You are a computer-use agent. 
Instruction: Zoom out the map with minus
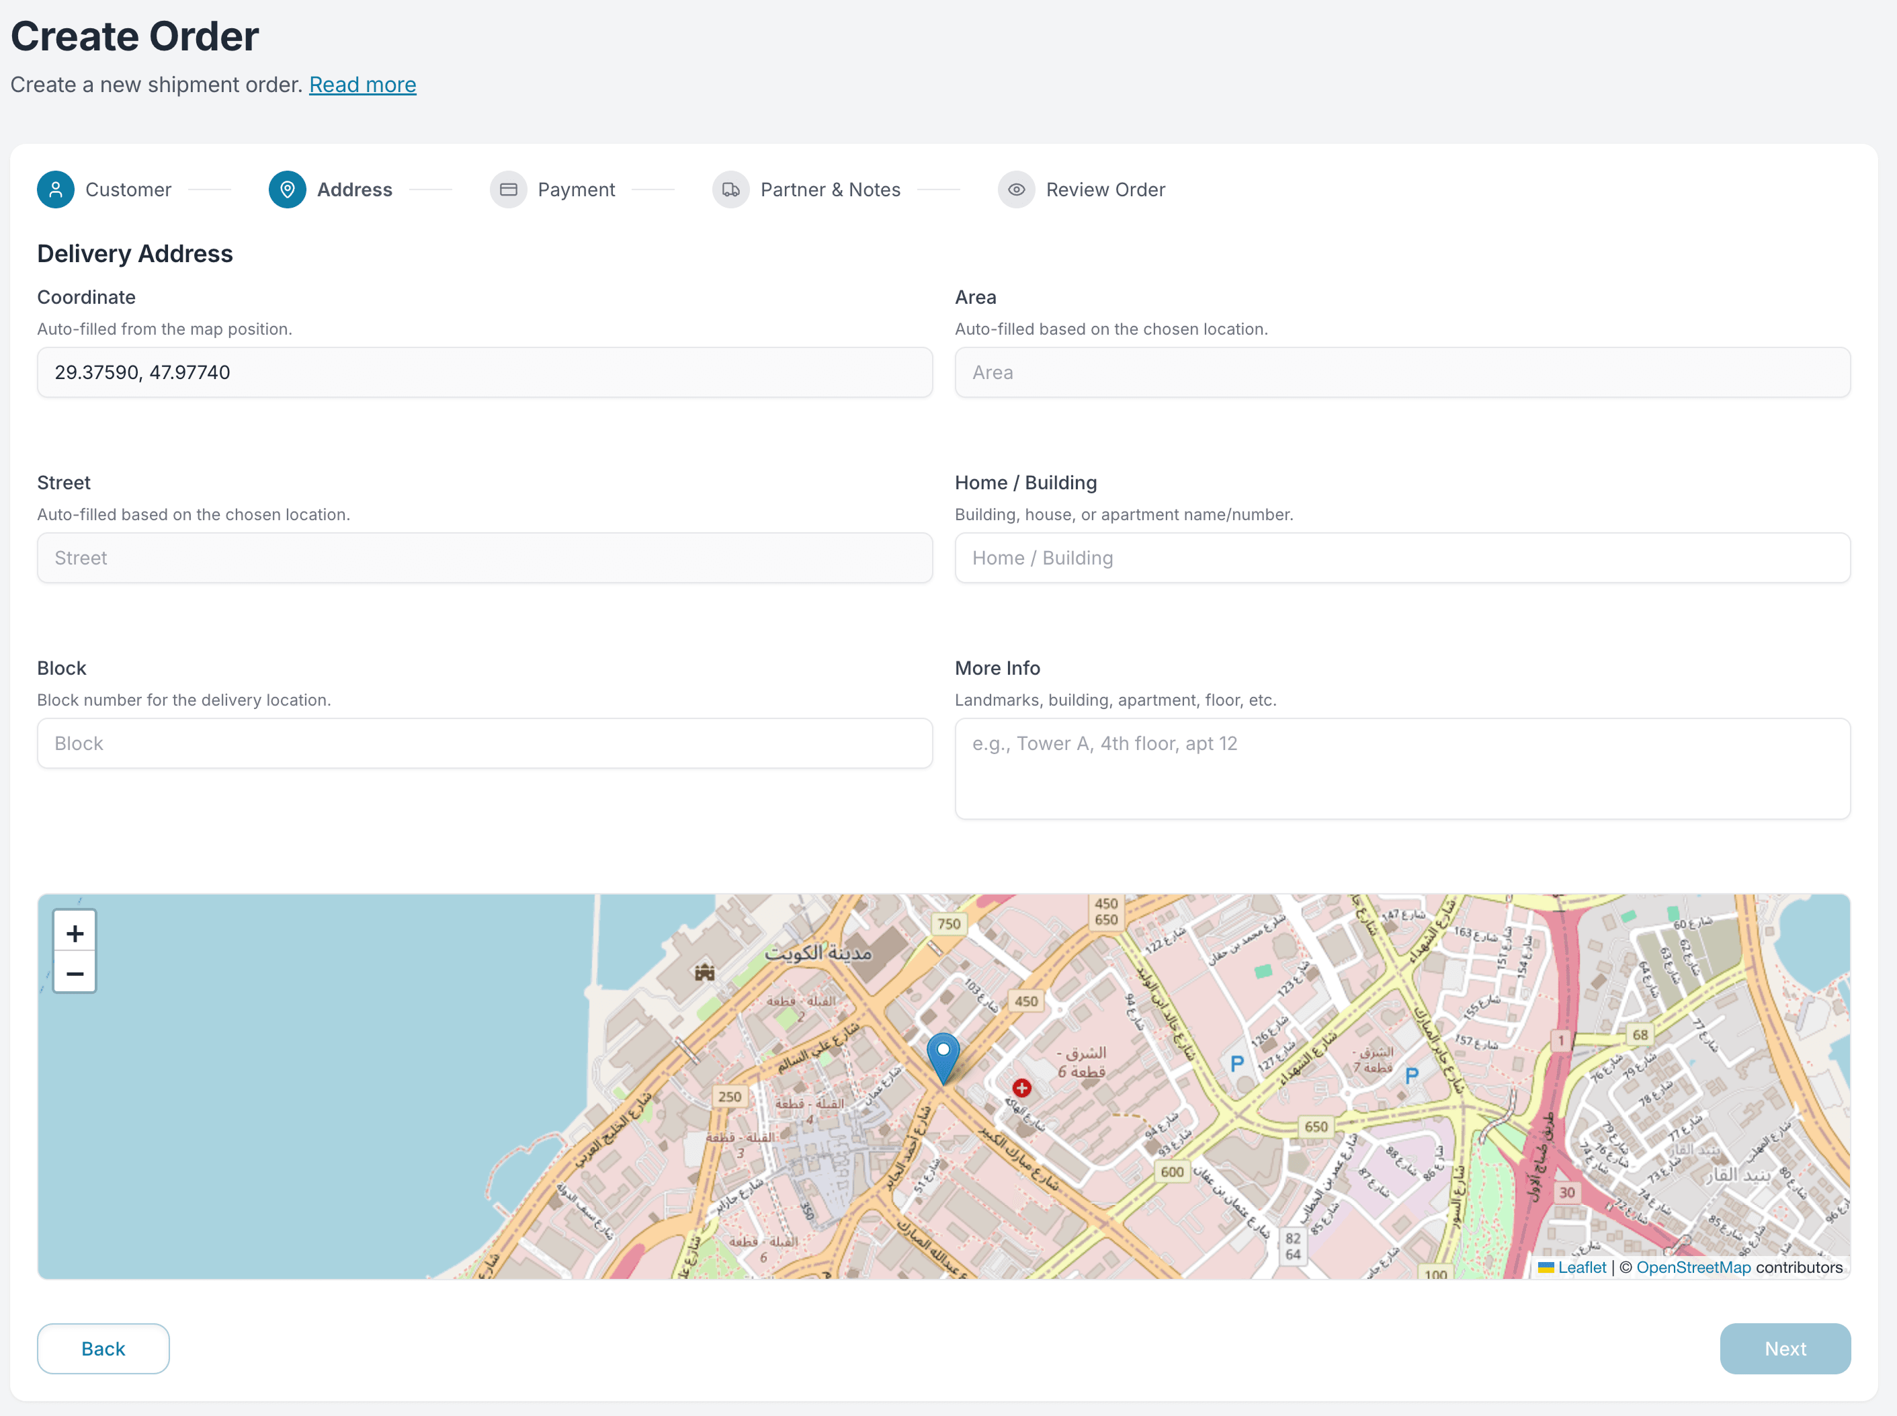click(75, 974)
